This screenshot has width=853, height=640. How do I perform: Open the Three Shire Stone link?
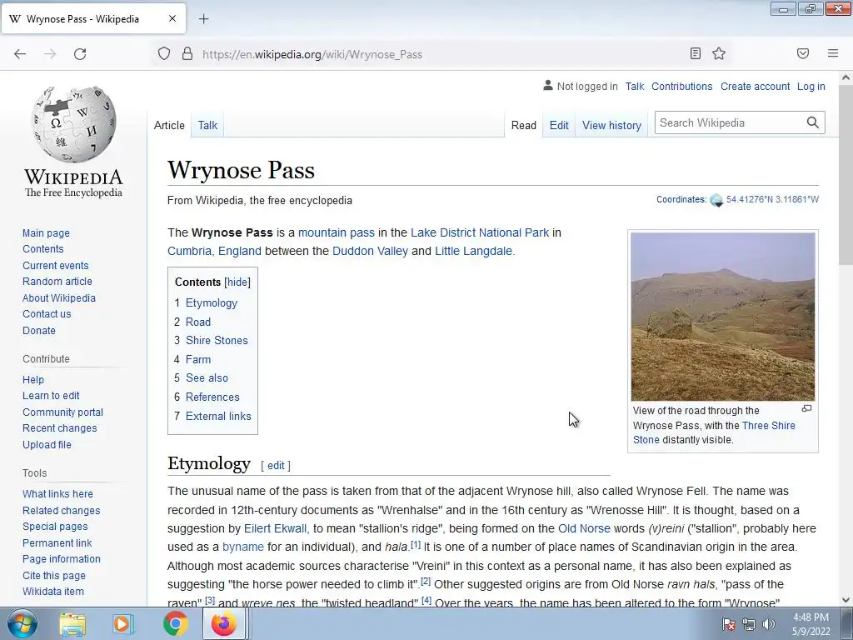pos(768,426)
